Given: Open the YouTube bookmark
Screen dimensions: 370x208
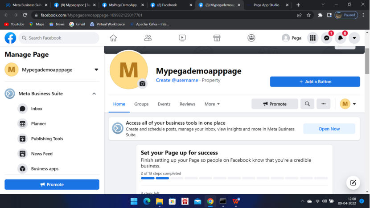Looking at the screenshot, I should (14, 24).
